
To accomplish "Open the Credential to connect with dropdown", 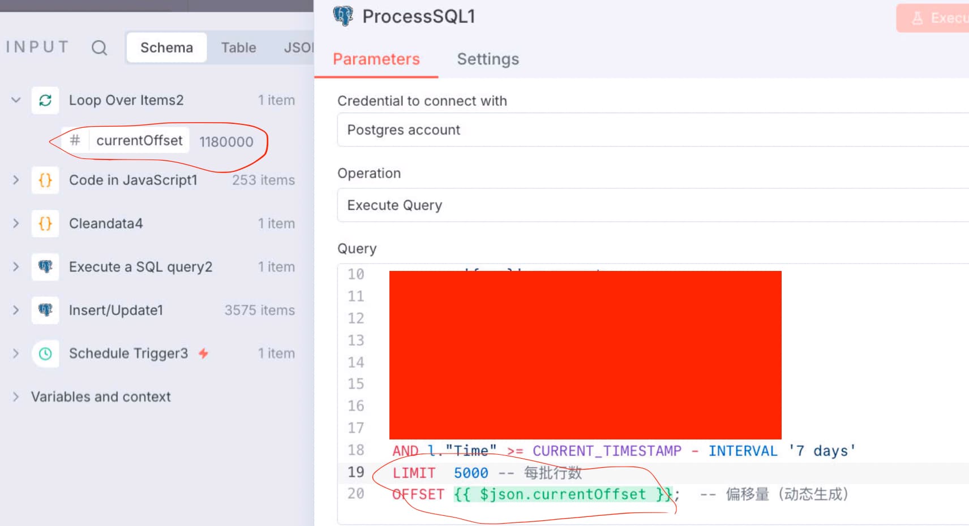I will [653, 130].
